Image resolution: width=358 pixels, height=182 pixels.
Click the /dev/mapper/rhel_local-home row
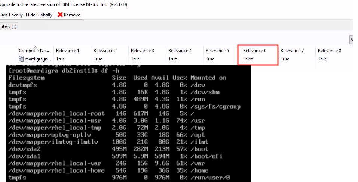pyautogui.click(x=108, y=170)
